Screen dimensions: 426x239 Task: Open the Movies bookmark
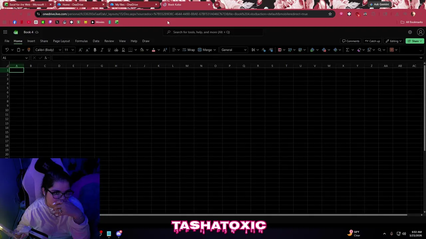point(98,22)
